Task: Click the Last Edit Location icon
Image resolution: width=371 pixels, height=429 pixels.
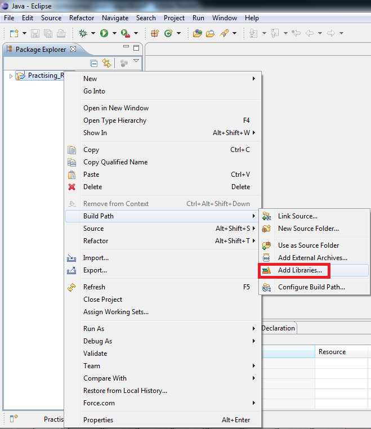Action: (x=296, y=33)
